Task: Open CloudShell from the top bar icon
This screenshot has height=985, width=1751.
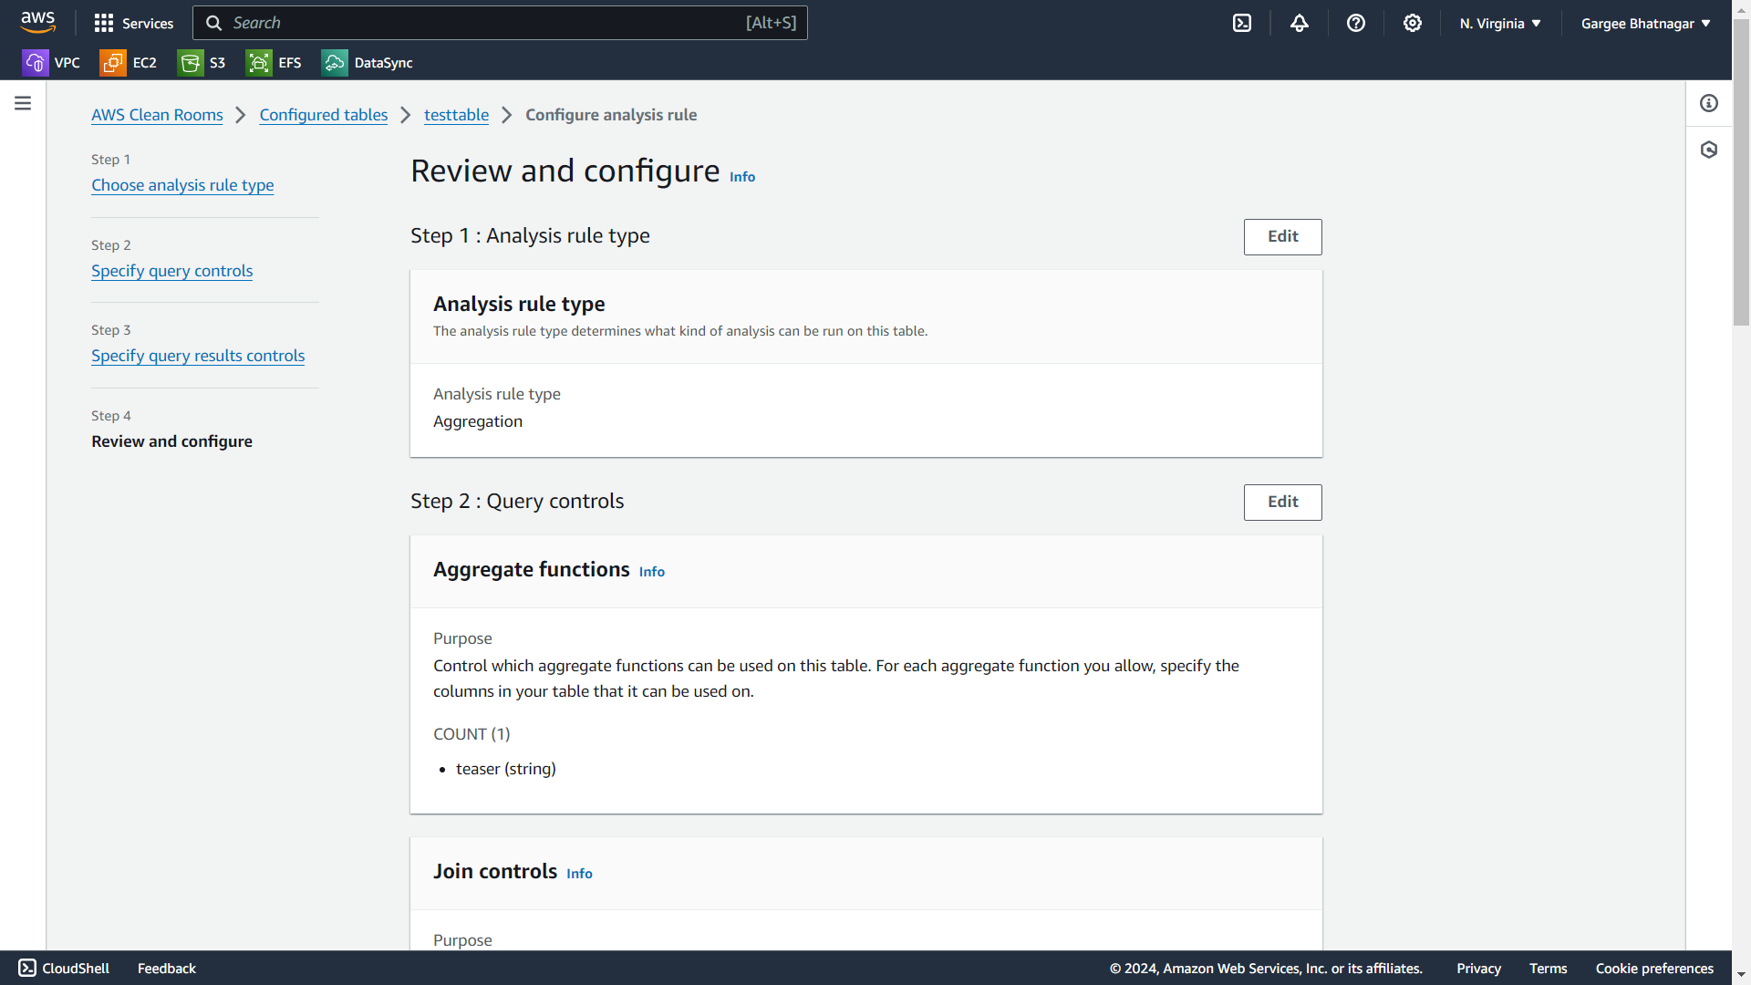Action: pyautogui.click(x=1242, y=23)
